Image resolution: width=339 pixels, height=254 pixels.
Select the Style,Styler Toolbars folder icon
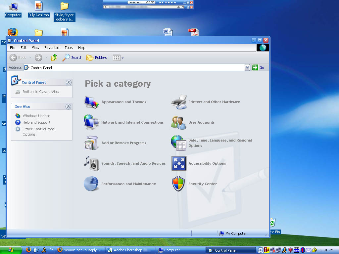65,12
